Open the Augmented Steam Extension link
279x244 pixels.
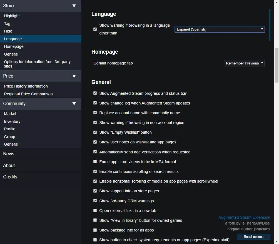pos(244,217)
